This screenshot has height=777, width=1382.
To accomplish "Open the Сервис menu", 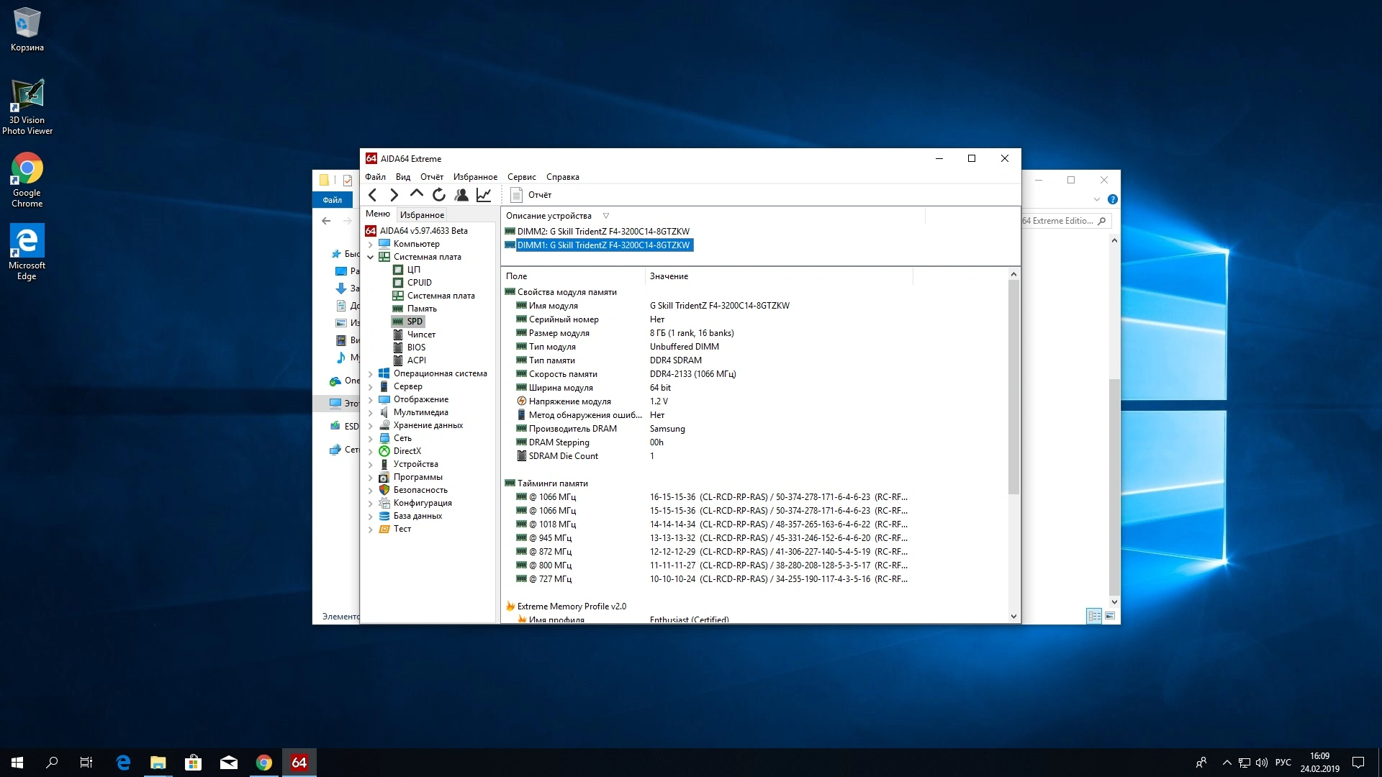I will [521, 177].
